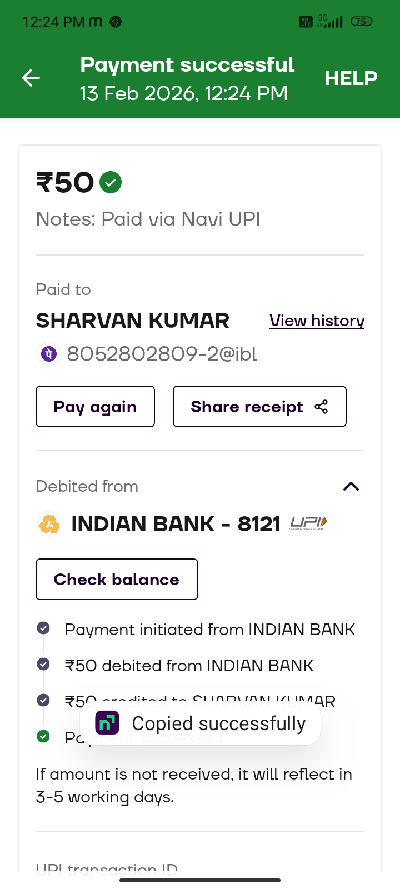
Task: Tap the Navi icon in the toast
Action: tap(107, 723)
